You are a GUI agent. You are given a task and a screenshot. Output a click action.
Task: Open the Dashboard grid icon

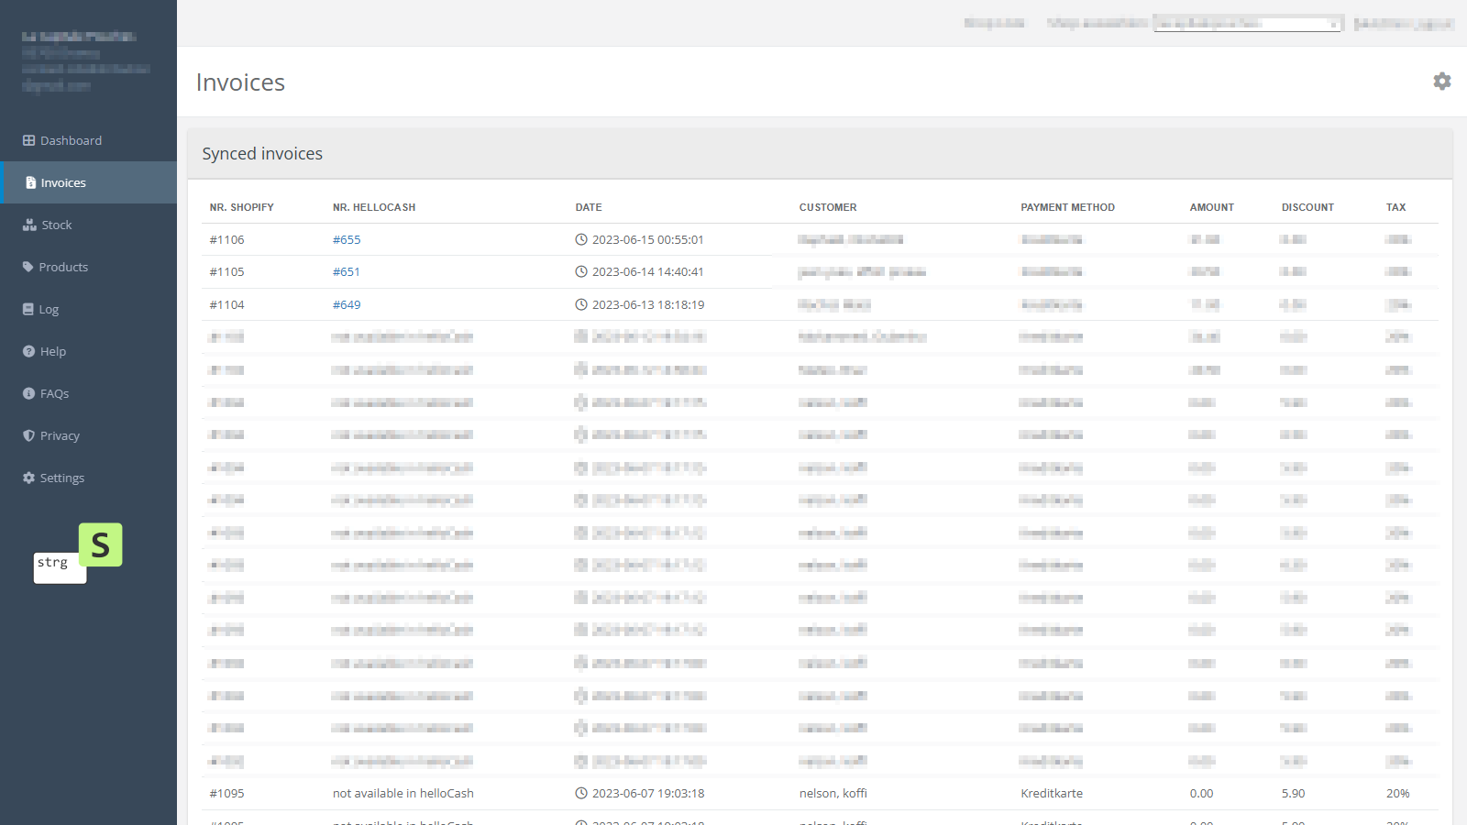coord(28,139)
